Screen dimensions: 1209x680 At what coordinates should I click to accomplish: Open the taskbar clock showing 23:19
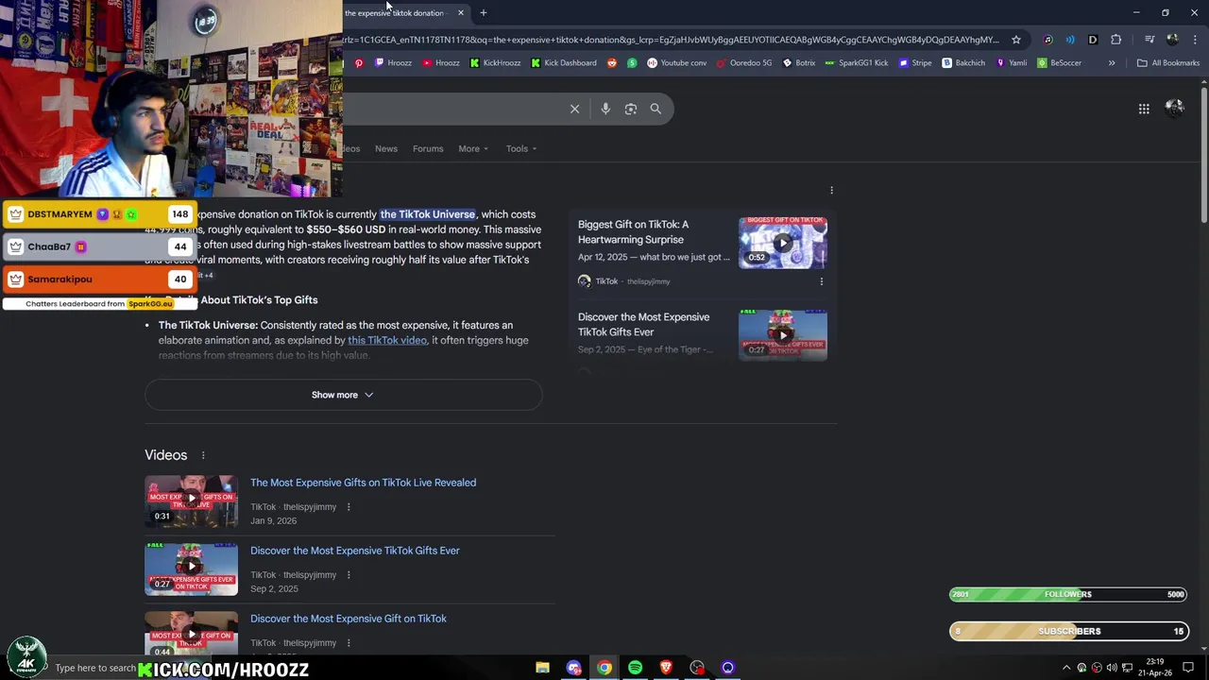pyautogui.click(x=1154, y=667)
